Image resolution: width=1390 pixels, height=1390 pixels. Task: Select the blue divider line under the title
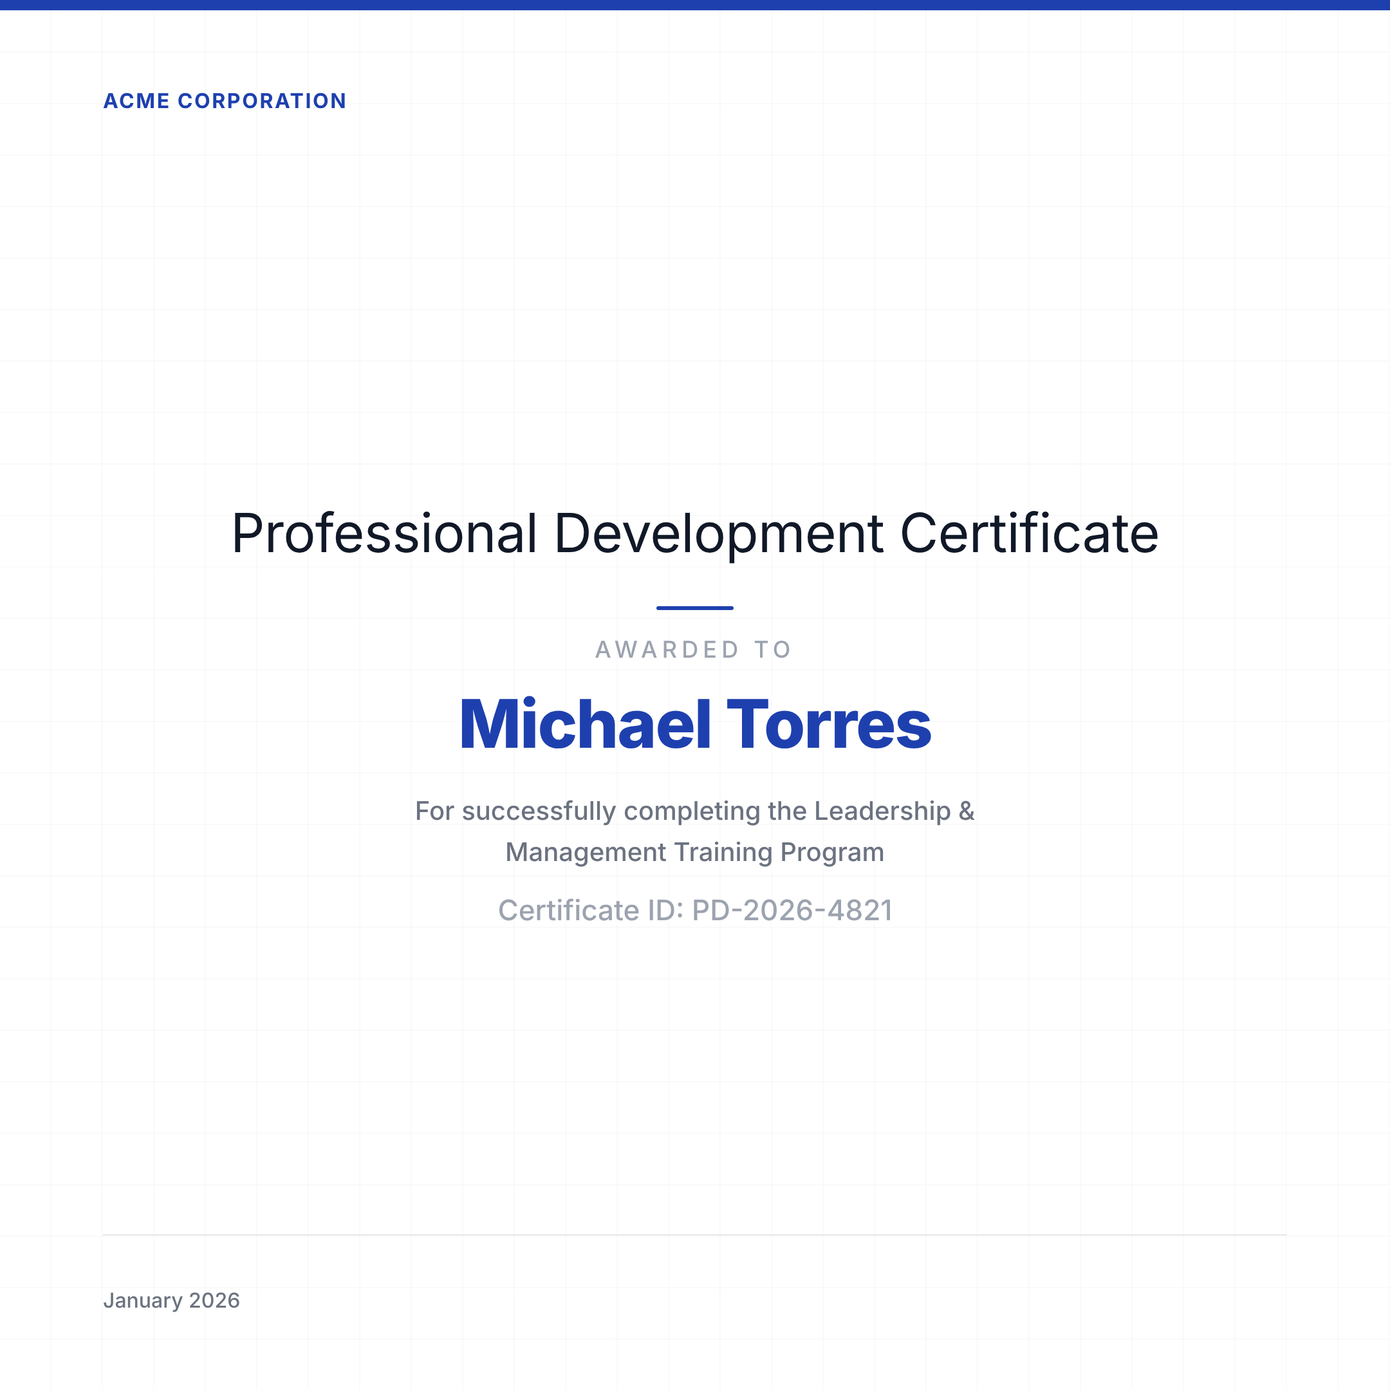point(695,608)
